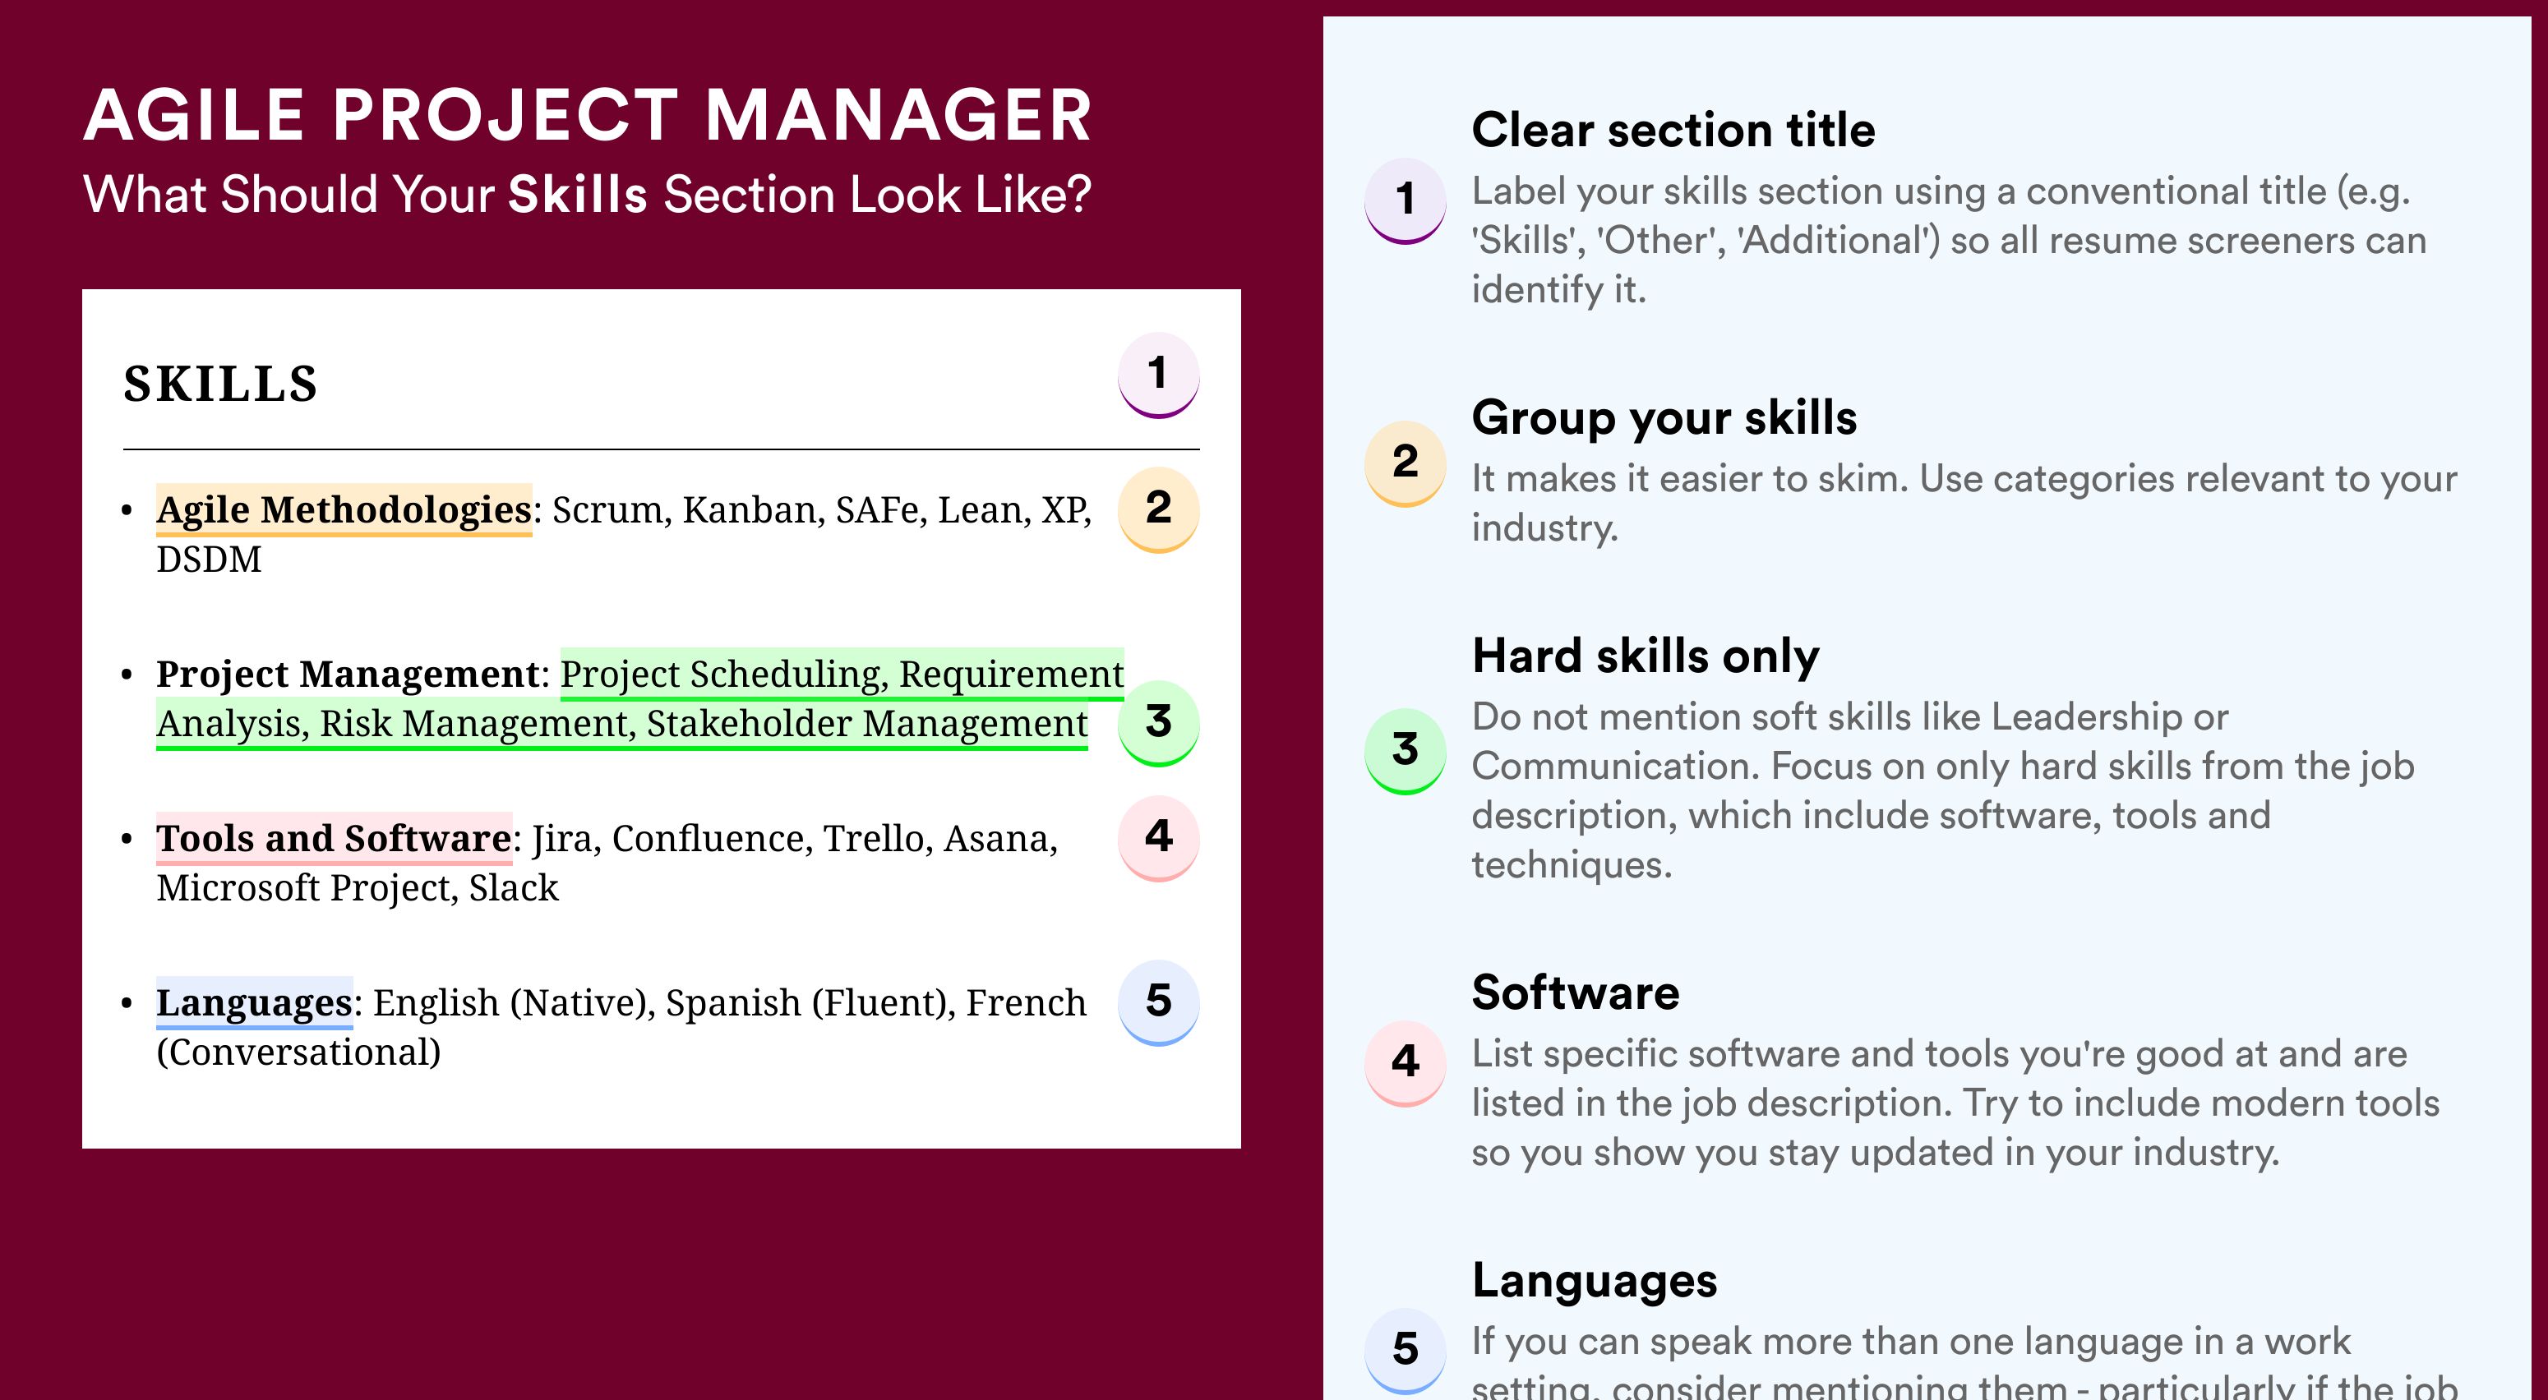This screenshot has height=1400, width=2548.
Task: Click the green-highlighted 'Project Scheduling, Requirement' text
Action: tap(842, 675)
